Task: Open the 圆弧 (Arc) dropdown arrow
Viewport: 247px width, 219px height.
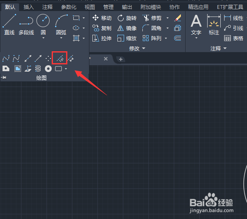Action: click(61, 38)
